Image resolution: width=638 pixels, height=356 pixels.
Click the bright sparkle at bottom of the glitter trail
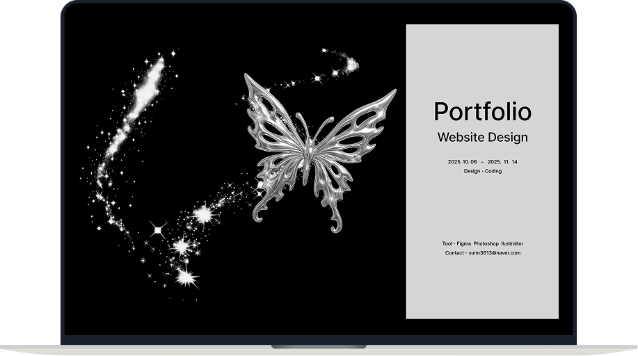pyautogui.click(x=186, y=277)
